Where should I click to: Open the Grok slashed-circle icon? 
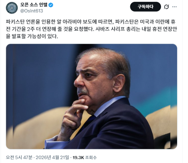click(166, 7)
